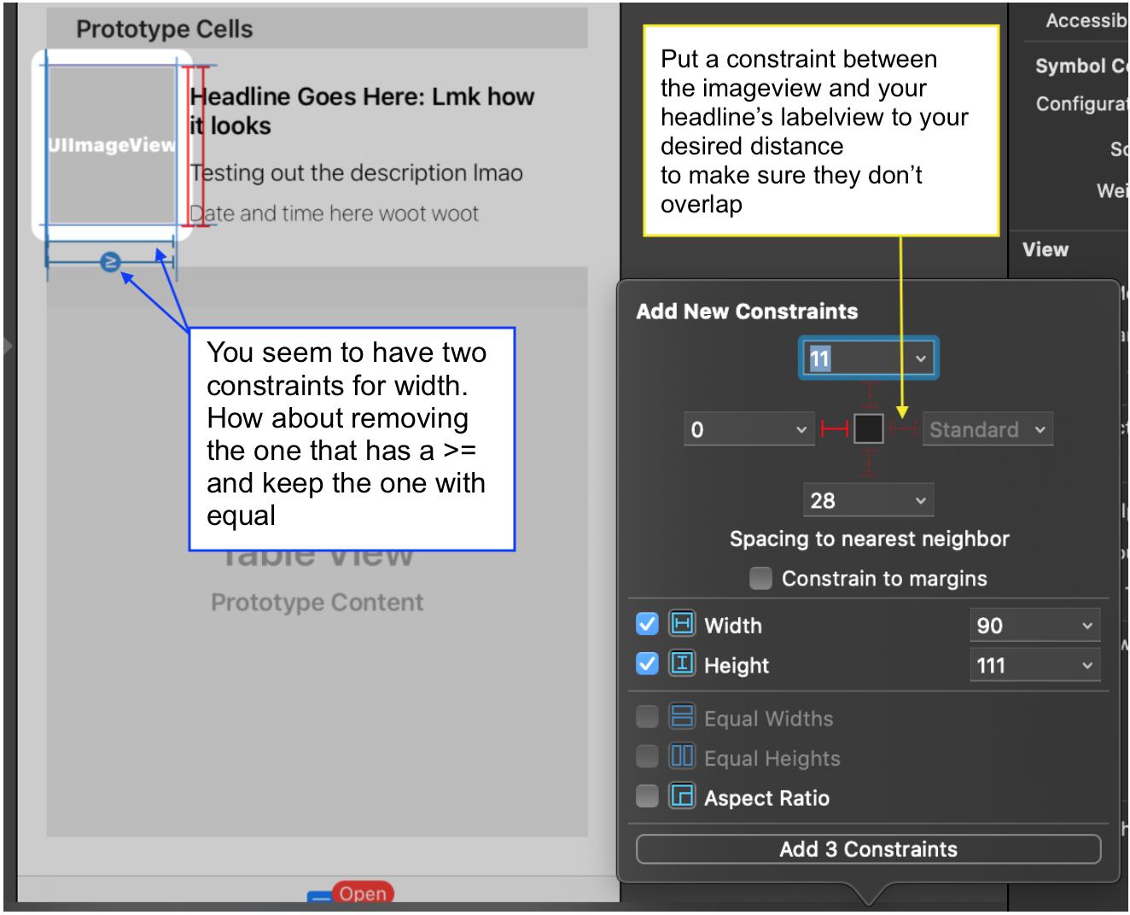Click the 'Spacing to nearest neighbor' label

(869, 539)
